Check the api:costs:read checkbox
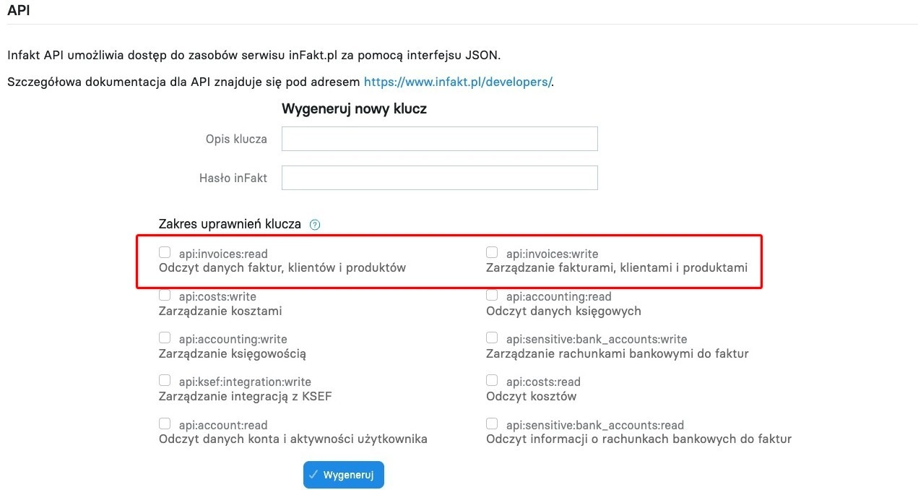The width and height of the screenshot is (918, 490). point(492,380)
